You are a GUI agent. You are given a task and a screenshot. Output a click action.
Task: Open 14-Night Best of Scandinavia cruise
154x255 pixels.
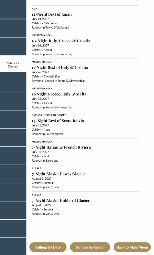(x=58, y=121)
